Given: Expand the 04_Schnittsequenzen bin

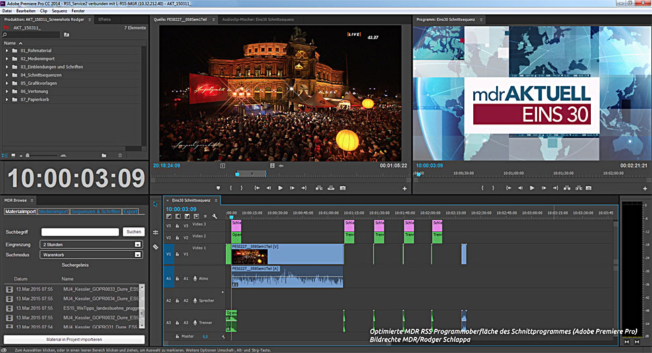Looking at the screenshot, I should (x=7, y=75).
